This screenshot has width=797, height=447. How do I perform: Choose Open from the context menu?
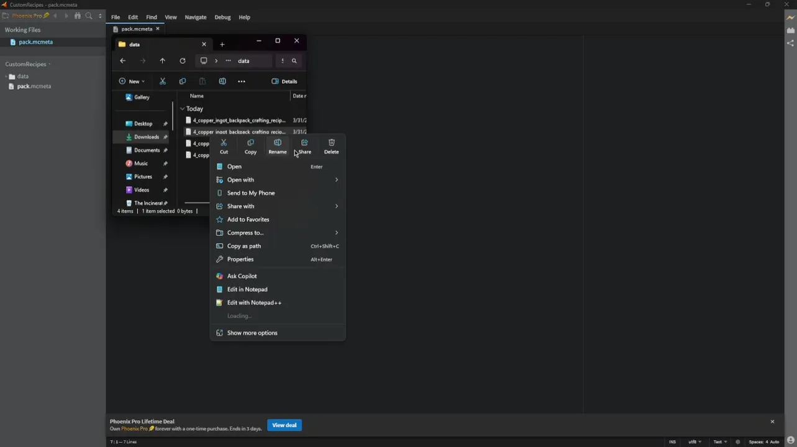[278, 166]
